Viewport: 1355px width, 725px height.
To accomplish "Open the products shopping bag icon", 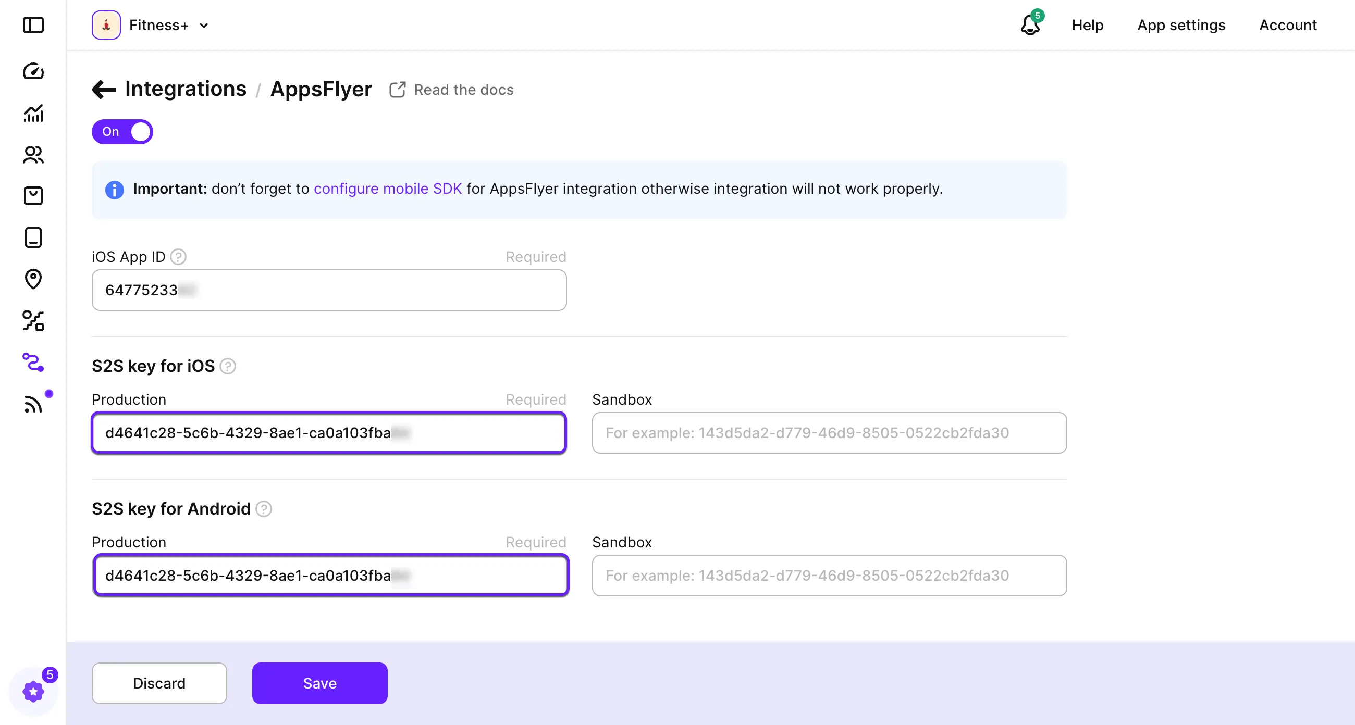I will pos(33,196).
